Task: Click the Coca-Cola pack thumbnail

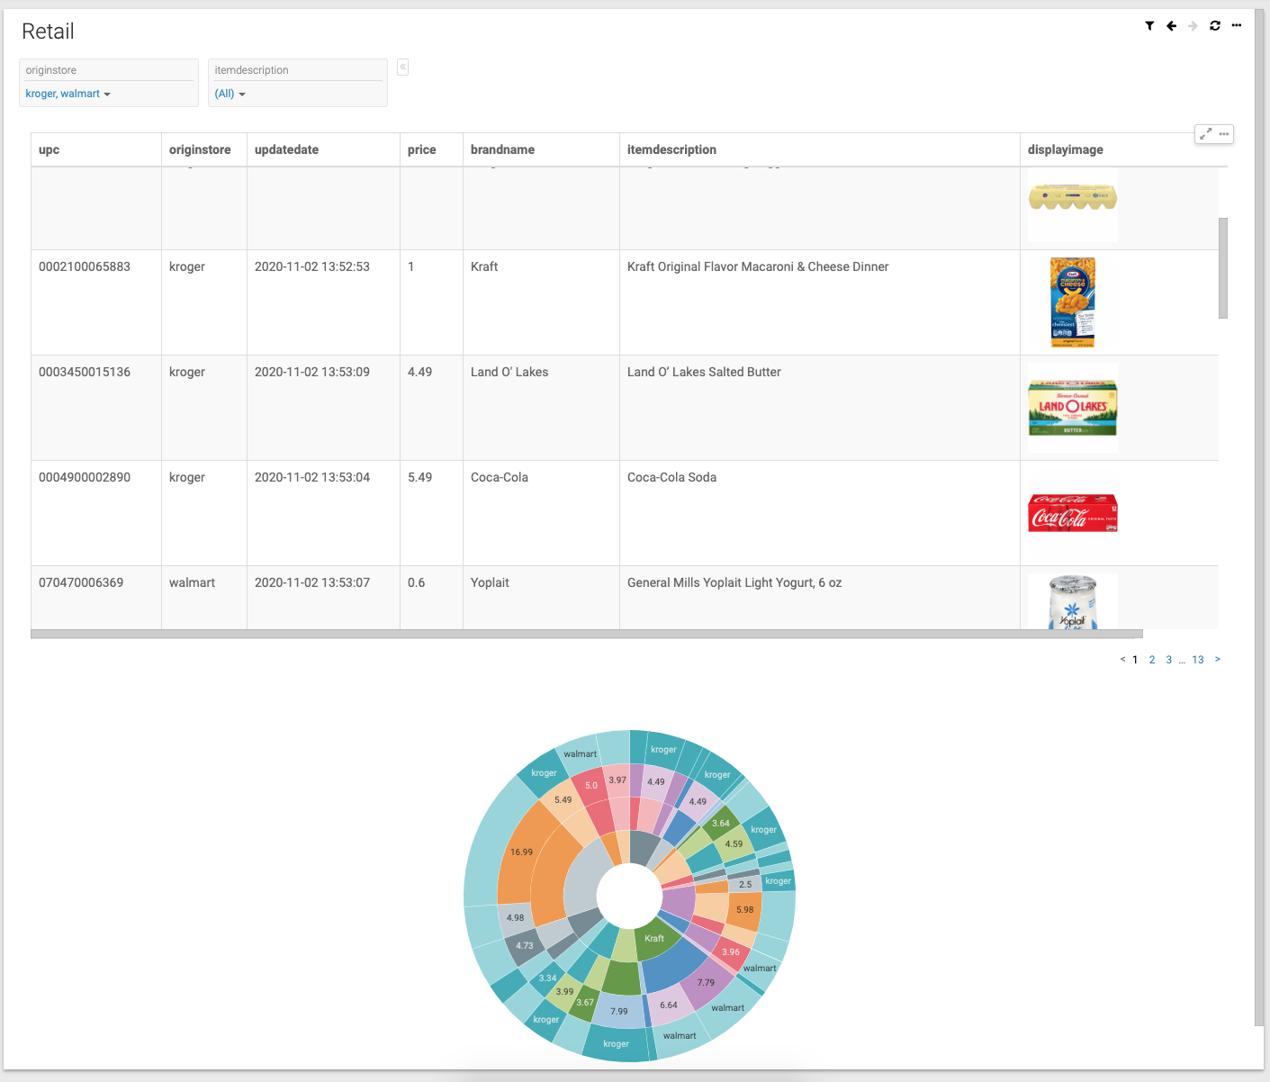Action: (x=1073, y=513)
